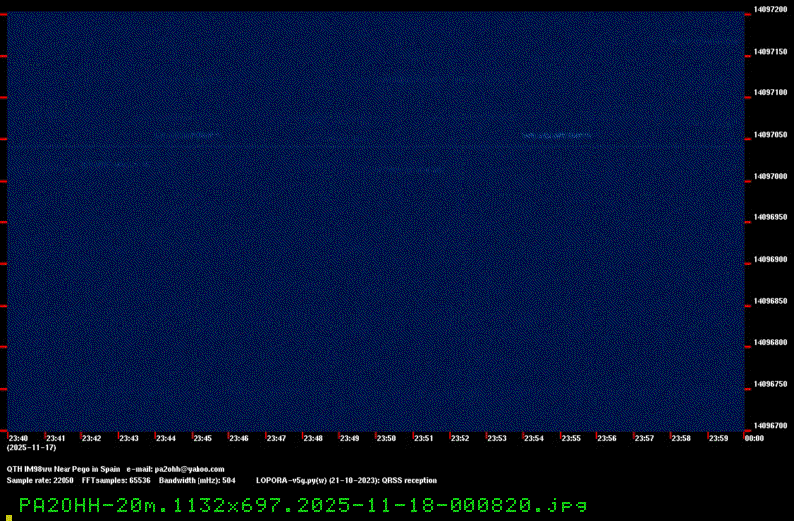The height and width of the screenshot is (521, 794).
Task: Click the LOPORA-v5g.py(w) QRSS reception text
Action: (346, 481)
